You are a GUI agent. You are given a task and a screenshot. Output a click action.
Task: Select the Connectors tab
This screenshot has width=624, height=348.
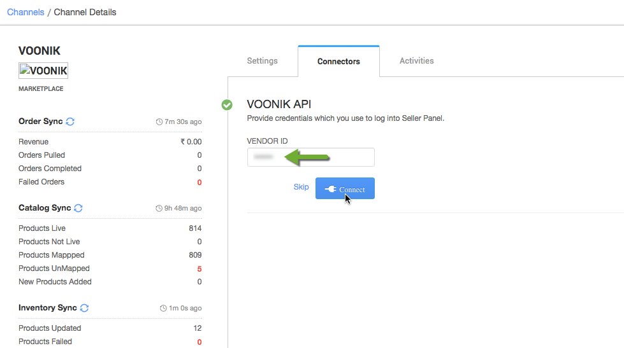tap(338, 61)
